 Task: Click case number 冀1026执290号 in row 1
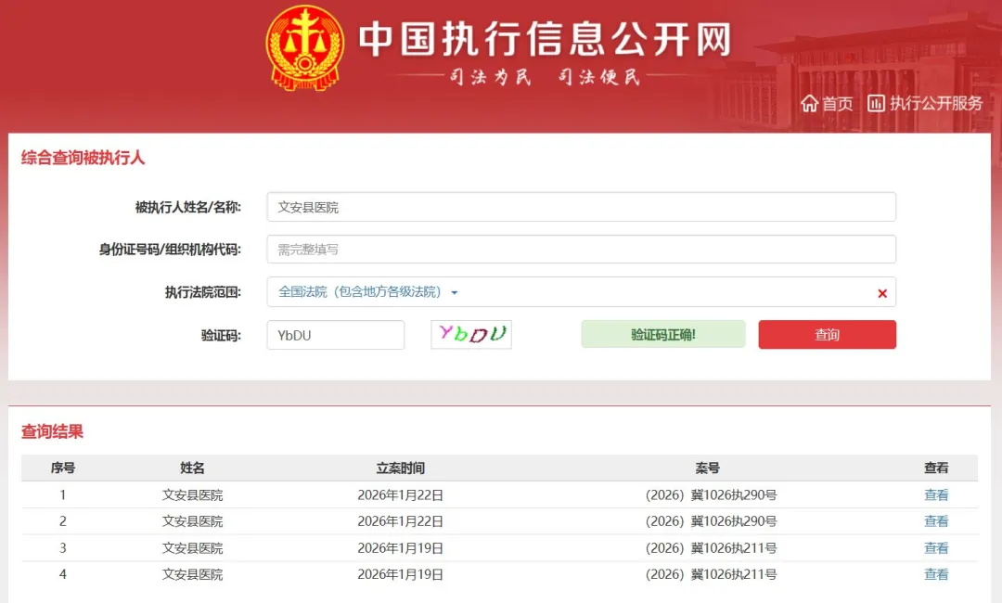coord(734,495)
